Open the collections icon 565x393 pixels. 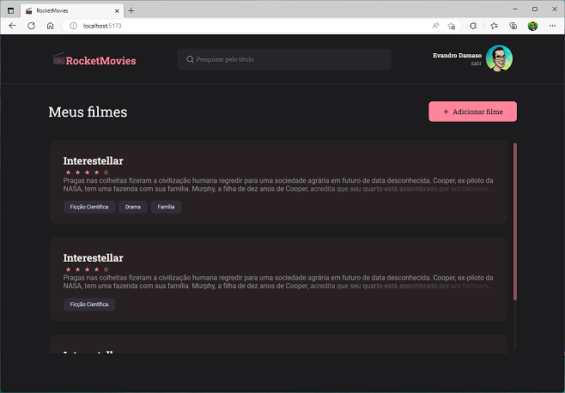point(513,26)
